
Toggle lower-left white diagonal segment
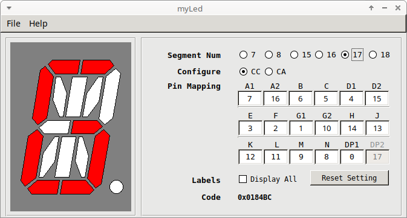(48, 157)
